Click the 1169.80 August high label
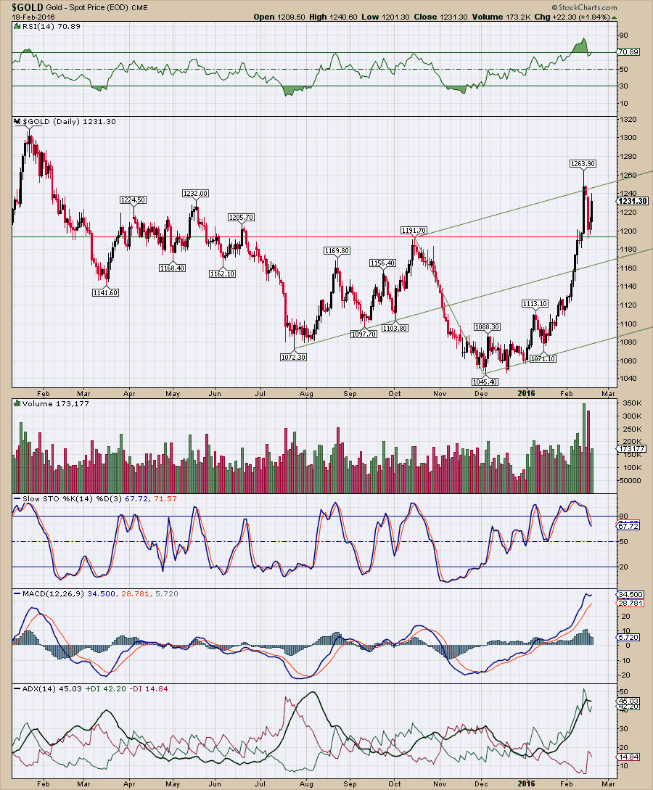Viewport: 653px width, 790px height. click(337, 250)
